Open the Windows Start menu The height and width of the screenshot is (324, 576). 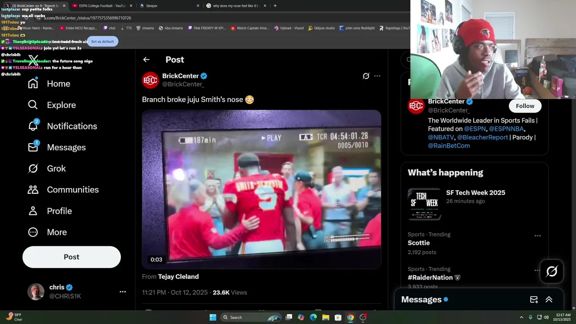point(213,317)
